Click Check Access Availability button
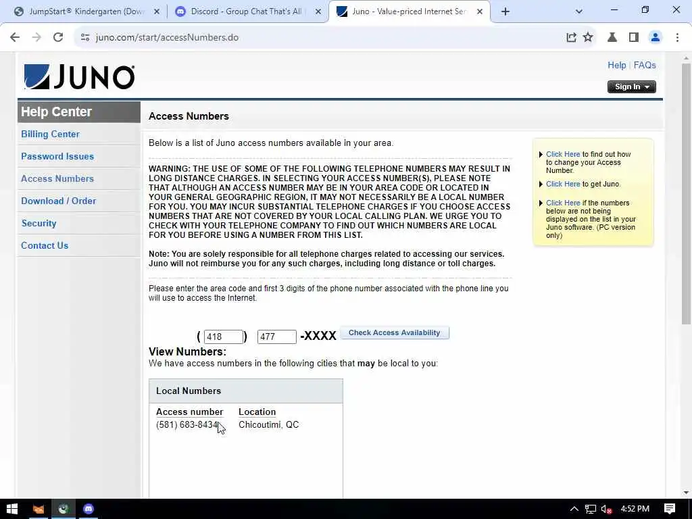Viewport: 692px width, 519px height. tap(394, 332)
